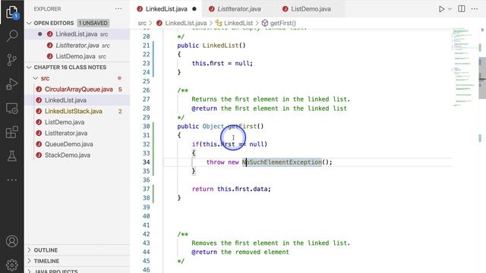Click 'return this.first.data;' code line
Viewport: 486px width, 273px height.
231,189
